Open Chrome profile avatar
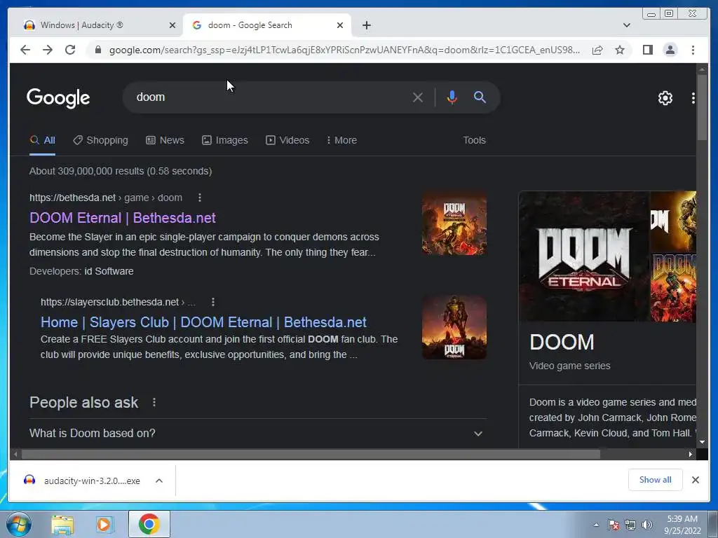 [670, 50]
